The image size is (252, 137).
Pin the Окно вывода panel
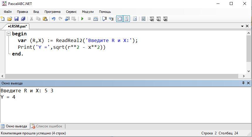click(243, 83)
